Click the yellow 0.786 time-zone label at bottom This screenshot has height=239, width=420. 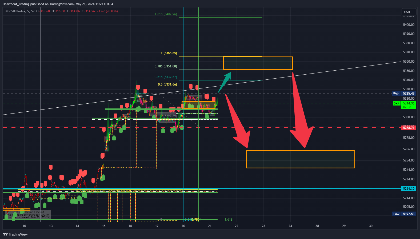195,220
